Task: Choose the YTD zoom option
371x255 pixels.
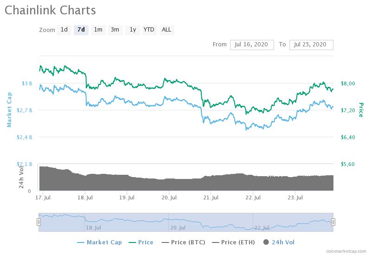Action: pos(149,30)
